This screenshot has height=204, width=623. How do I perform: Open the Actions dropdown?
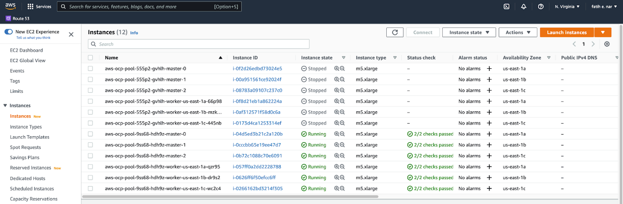pyautogui.click(x=518, y=32)
